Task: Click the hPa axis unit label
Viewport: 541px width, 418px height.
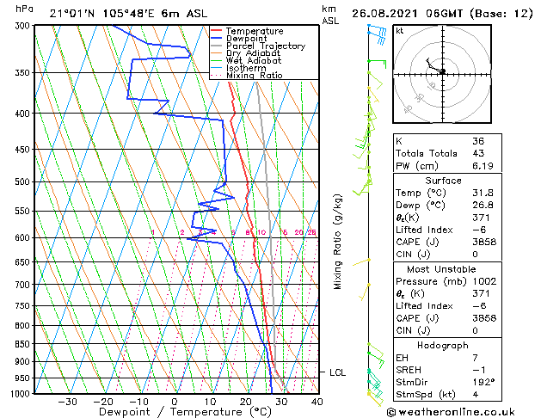Action: [x=24, y=9]
